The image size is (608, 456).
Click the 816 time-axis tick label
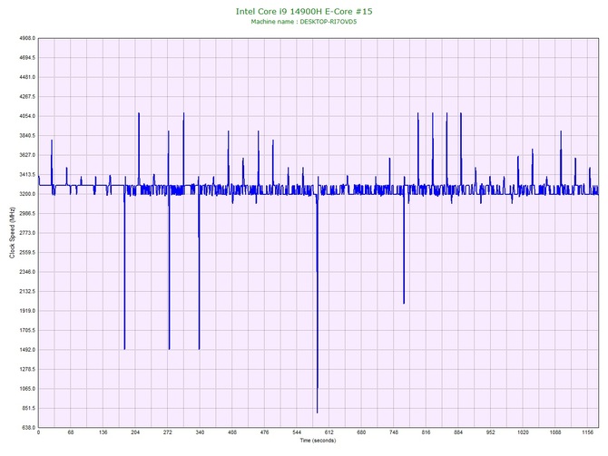(x=427, y=432)
